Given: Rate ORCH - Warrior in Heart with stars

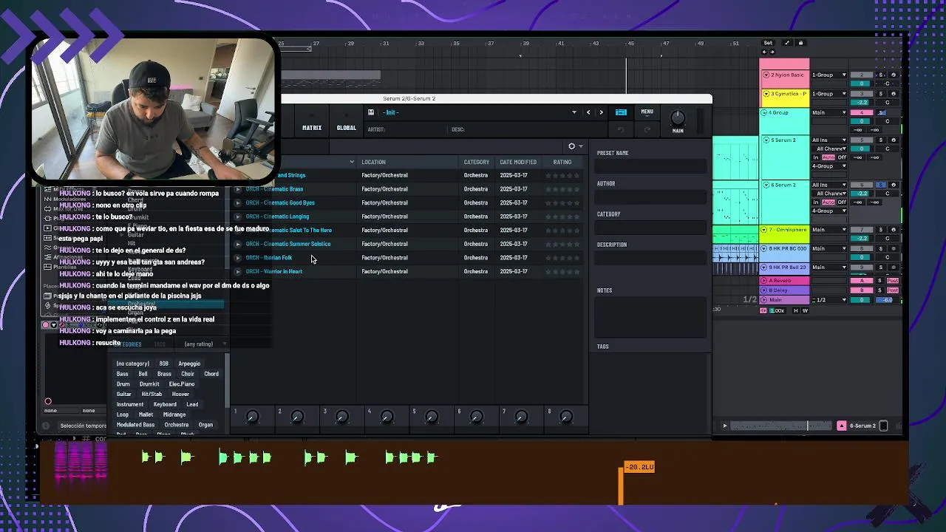Looking at the screenshot, I should tap(562, 271).
